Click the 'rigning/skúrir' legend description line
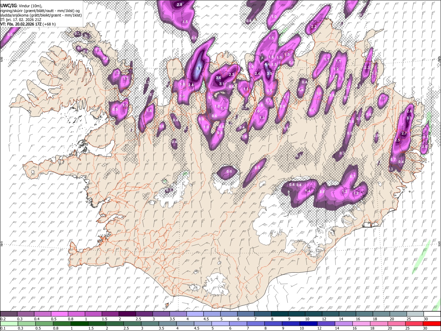Image resolution: width=441 pixels, height=331 pixels. pos(40,10)
